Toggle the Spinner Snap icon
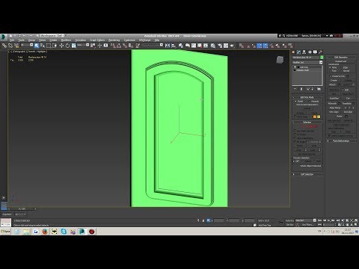This screenshot has height=269, width=359. tap(130, 46)
